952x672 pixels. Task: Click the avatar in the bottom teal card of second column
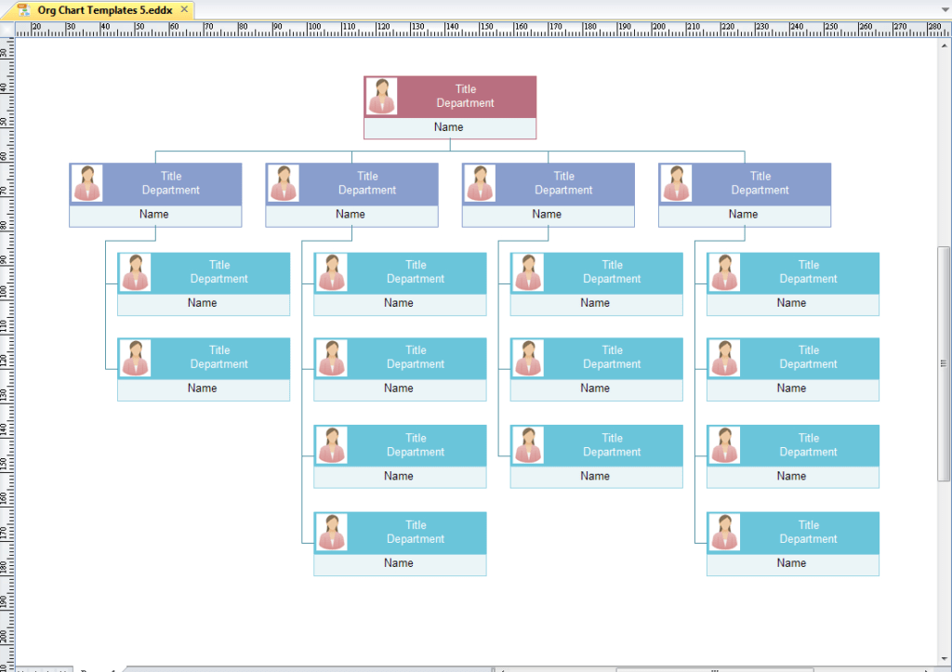[331, 532]
